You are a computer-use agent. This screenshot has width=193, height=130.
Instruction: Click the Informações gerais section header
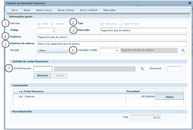pos(98,17)
